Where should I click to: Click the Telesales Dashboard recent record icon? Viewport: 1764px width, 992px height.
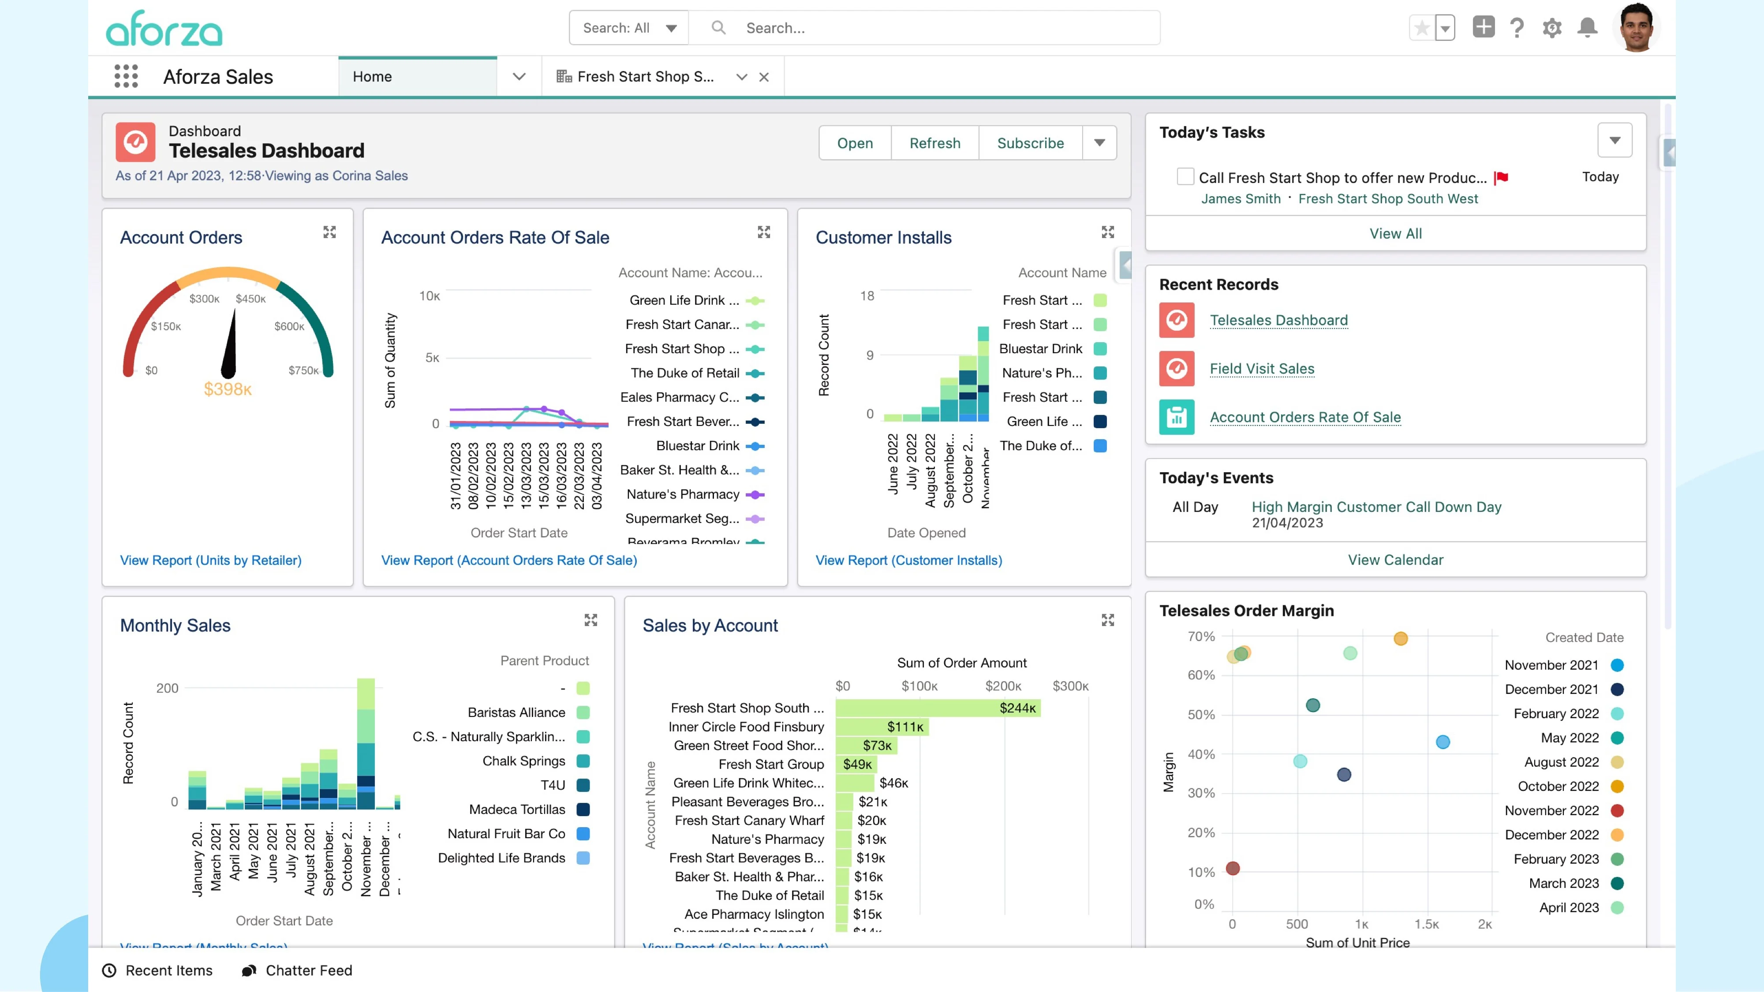point(1177,321)
